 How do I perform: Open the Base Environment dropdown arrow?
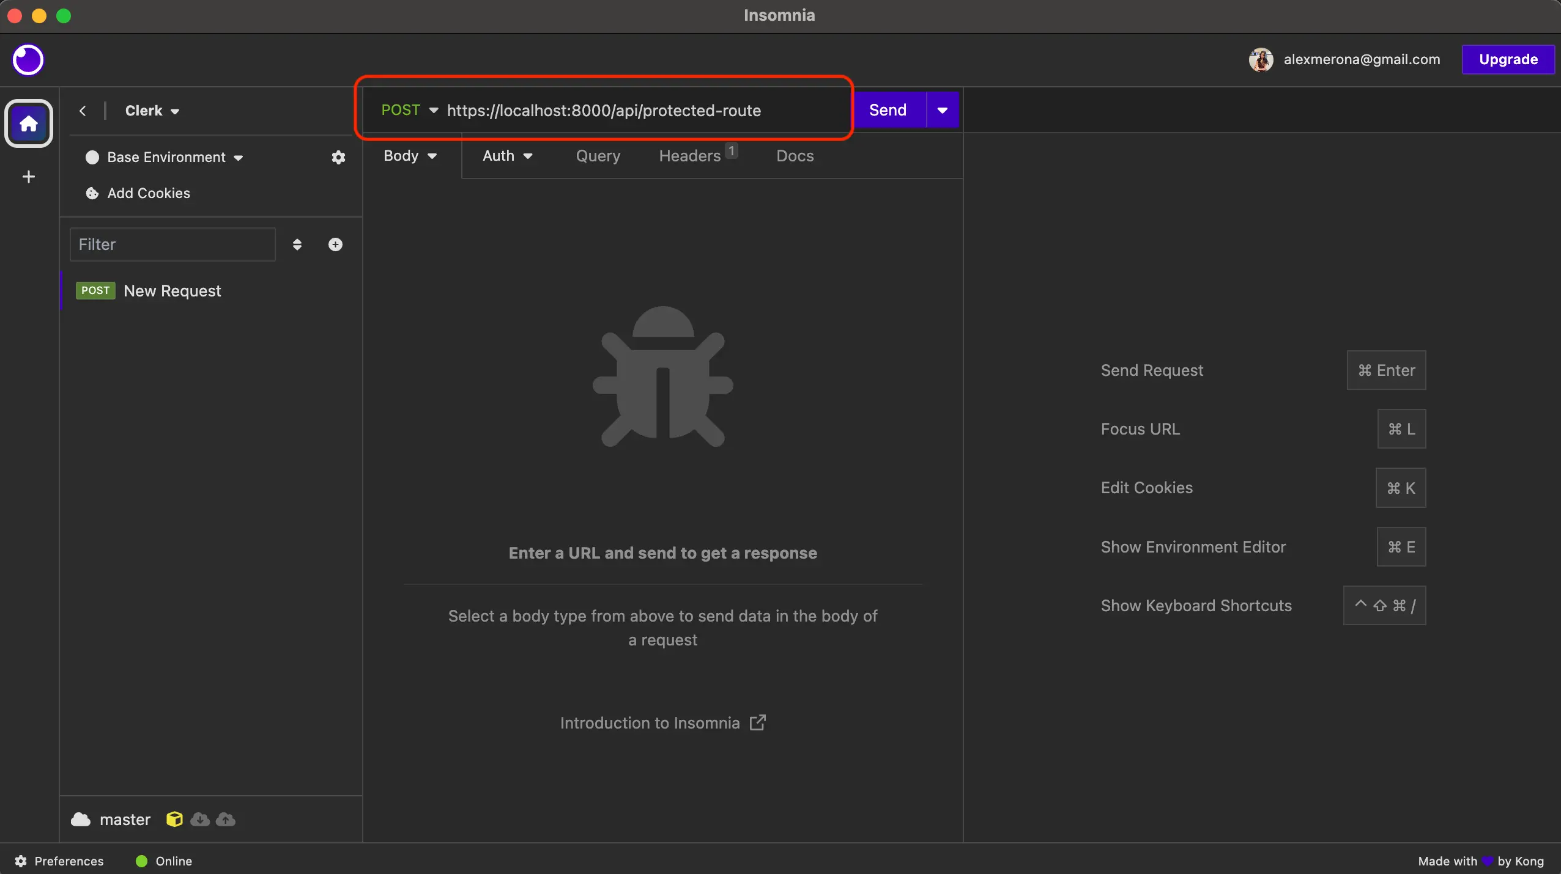point(238,156)
